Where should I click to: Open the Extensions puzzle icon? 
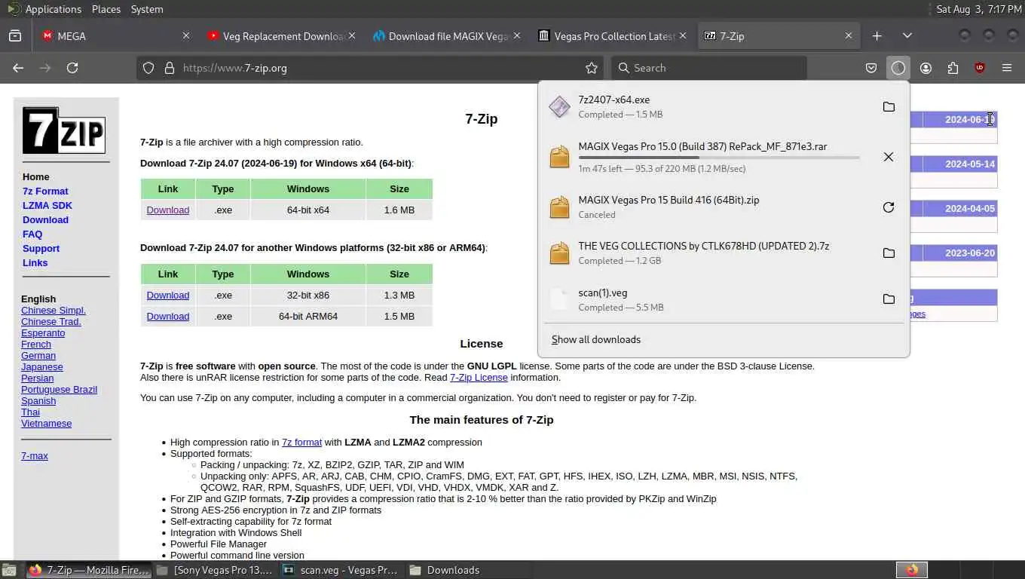pyautogui.click(x=953, y=68)
